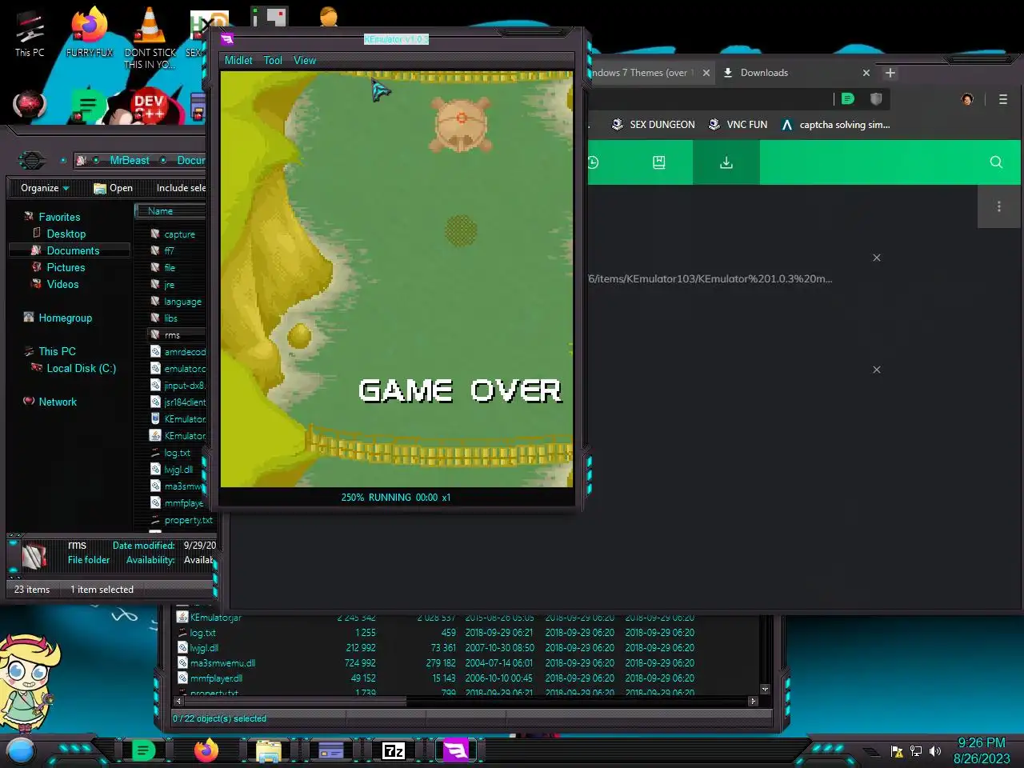Select Local Disk (C:) in navigation pane
1024x768 pixels.
(81, 368)
